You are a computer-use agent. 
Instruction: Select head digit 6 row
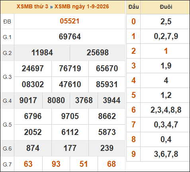tap(158, 110)
